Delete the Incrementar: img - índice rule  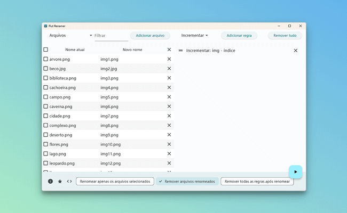[295, 51]
